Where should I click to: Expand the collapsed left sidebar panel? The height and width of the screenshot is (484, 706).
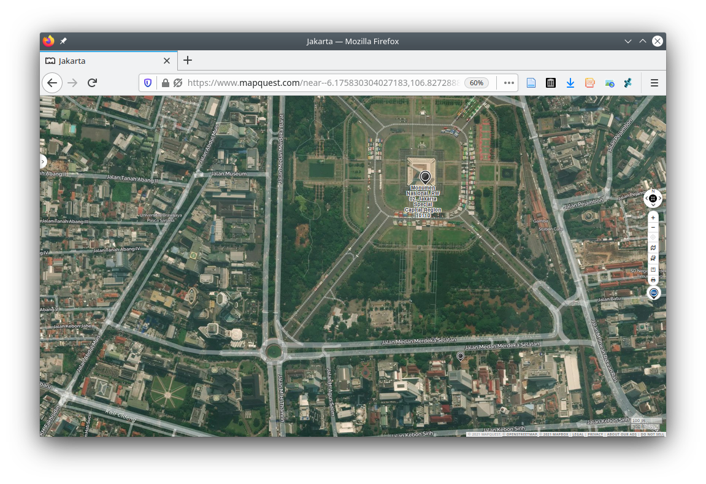coord(42,162)
